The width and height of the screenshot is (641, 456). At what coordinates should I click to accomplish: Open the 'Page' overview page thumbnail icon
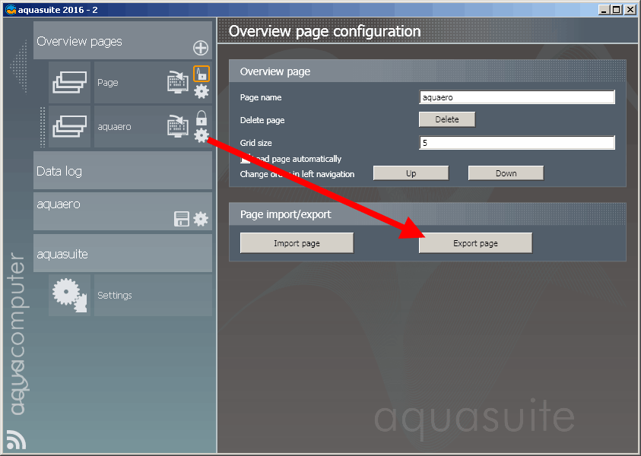coord(69,83)
